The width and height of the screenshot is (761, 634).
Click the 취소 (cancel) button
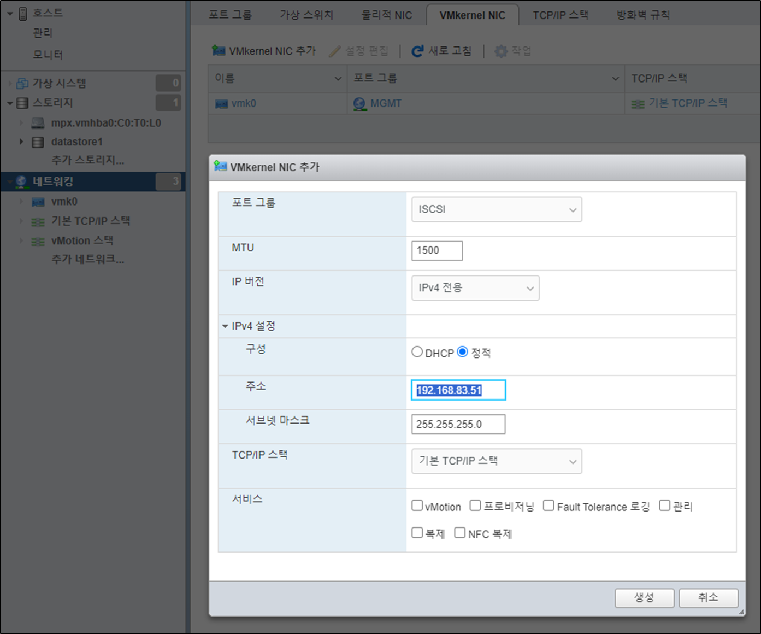point(709,598)
